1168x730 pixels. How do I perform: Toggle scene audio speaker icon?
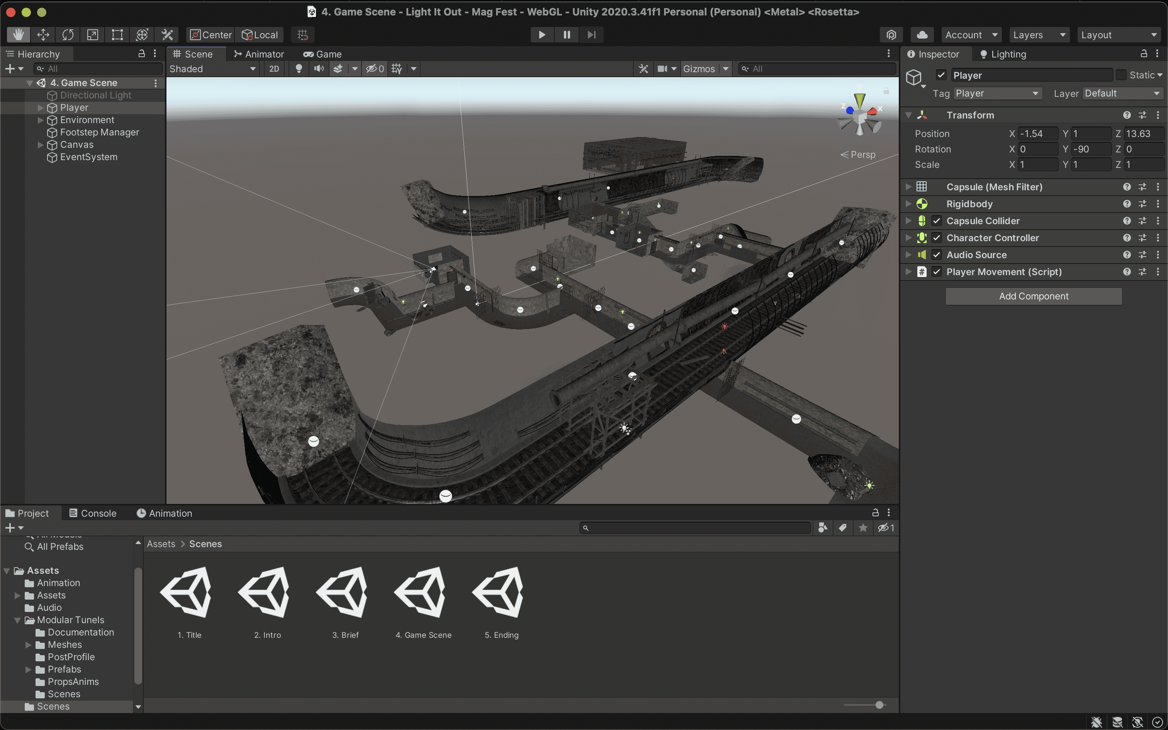click(318, 69)
